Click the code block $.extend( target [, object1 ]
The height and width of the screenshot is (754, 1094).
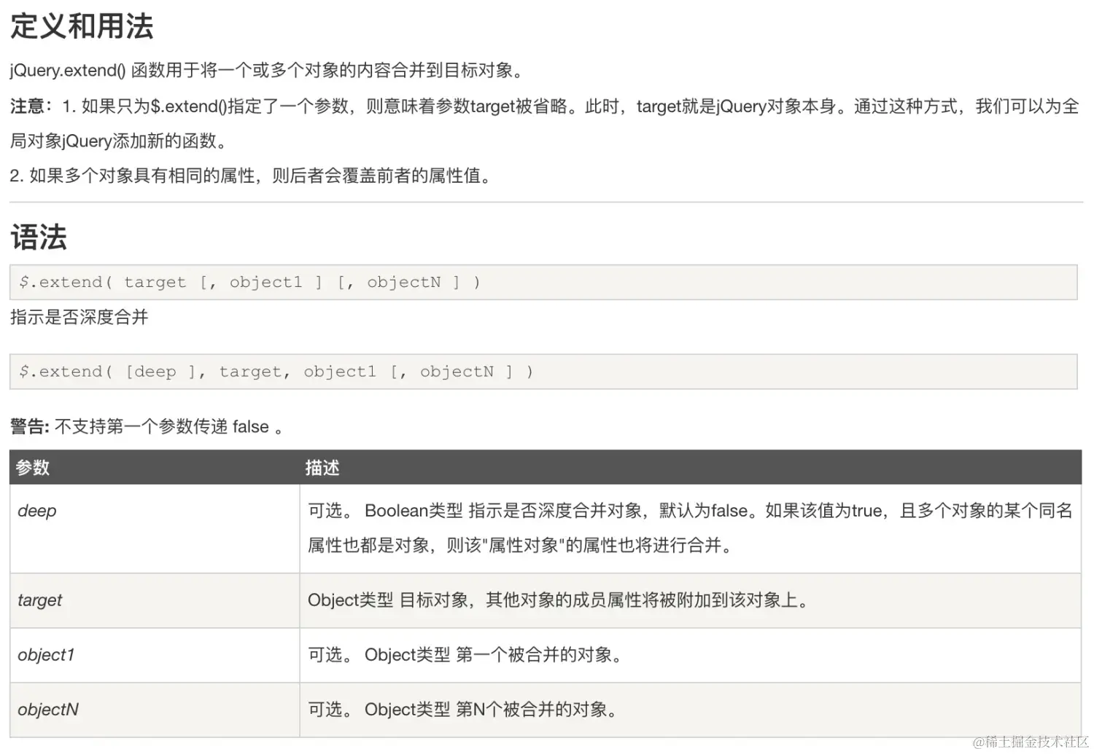pos(543,282)
